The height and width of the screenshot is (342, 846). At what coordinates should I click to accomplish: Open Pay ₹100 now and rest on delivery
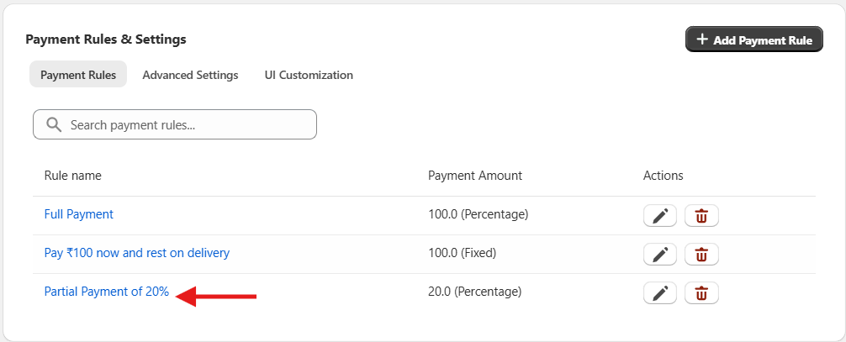coord(136,253)
